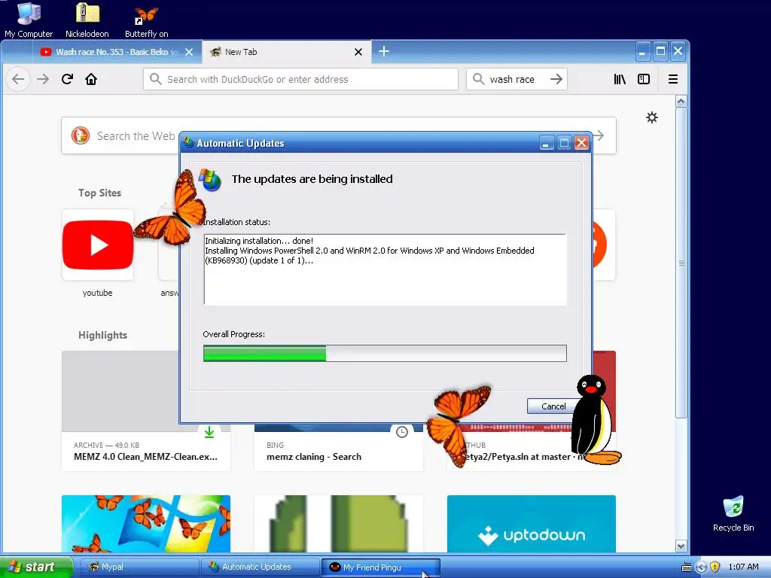771x578 pixels.
Task: Click the Highlights heading
Action: click(x=102, y=335)
